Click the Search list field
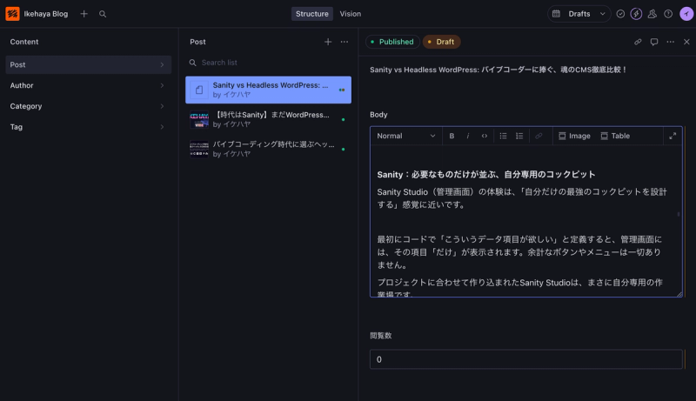The height and width of the screenshot is (401, 696). pos(269,63)
